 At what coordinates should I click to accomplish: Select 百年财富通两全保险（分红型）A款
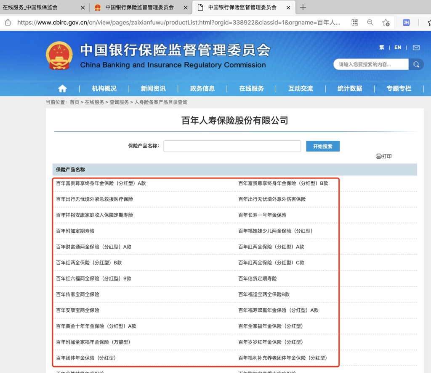(x=94, y=247)
